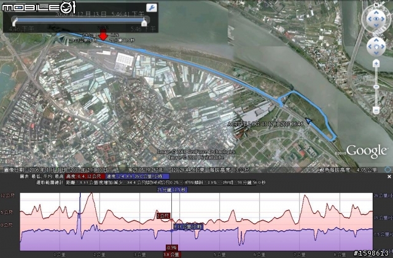
Task: Click the black direction arrow on the track
Action: pos(309,121)
